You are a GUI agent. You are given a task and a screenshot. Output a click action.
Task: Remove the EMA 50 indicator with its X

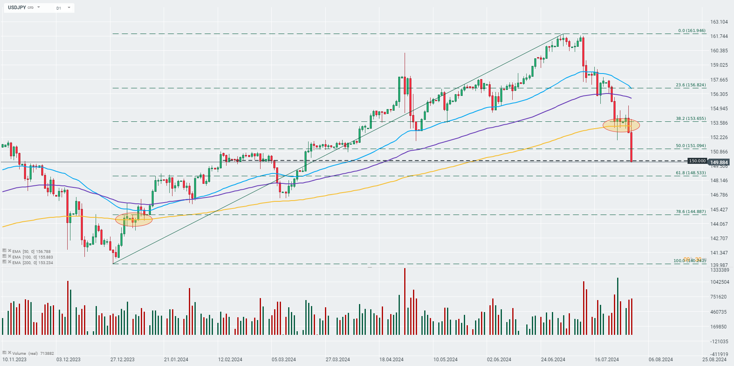9,251
